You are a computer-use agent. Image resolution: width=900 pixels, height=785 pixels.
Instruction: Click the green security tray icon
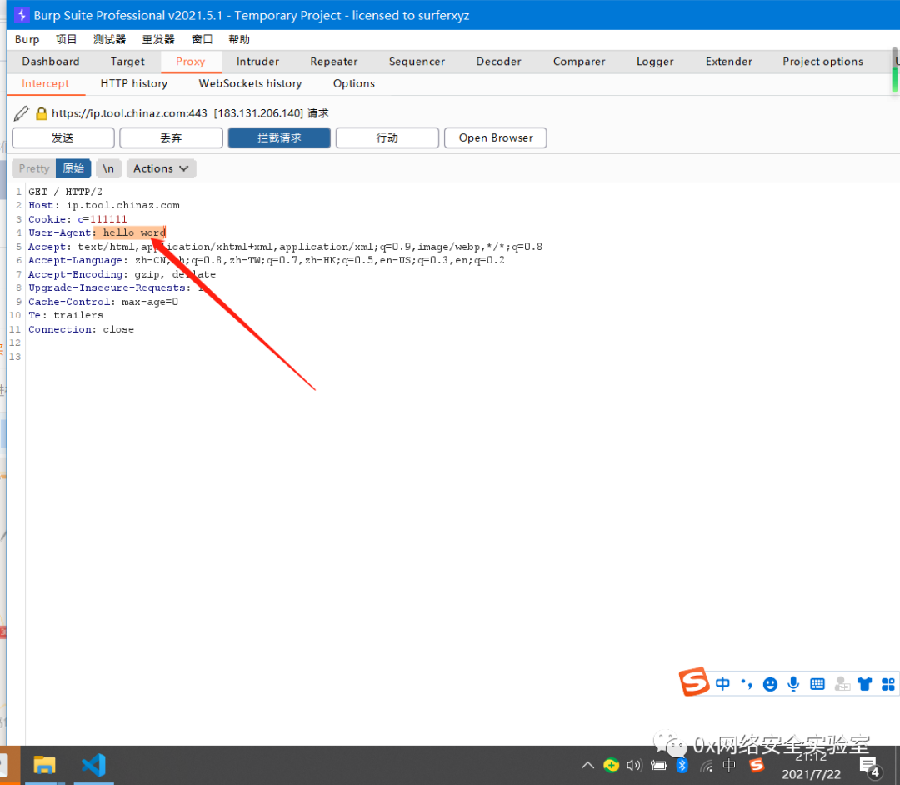(612, 765)
